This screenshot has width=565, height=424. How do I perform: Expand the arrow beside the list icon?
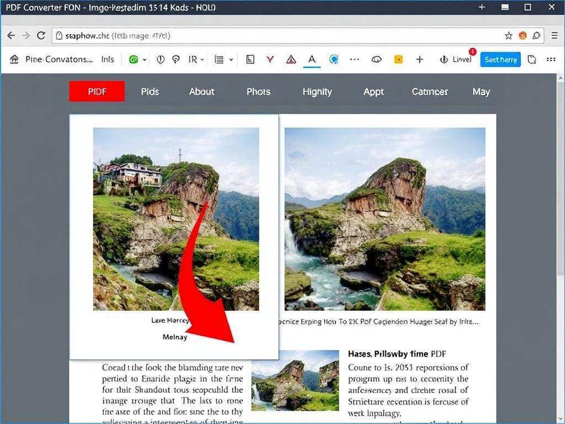click(231, 60)
